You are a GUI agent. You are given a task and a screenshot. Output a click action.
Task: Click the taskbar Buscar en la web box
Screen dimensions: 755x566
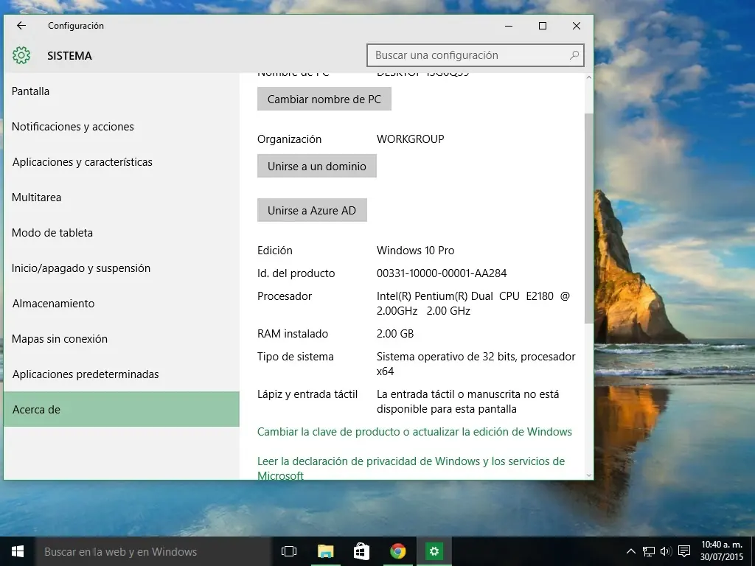click(153, 551)
